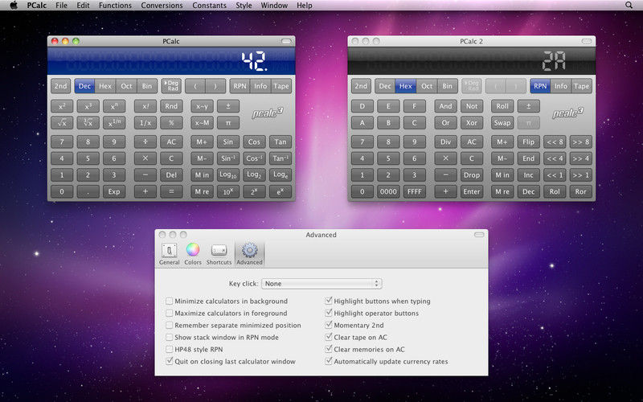Click the AC button in PCalc window

click(171, 142)
